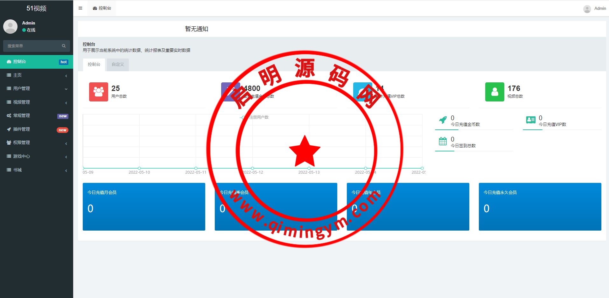Click the ID card icon for today's VIP recharge
Screen dimensions: 609x298
[x=530, y=120]
